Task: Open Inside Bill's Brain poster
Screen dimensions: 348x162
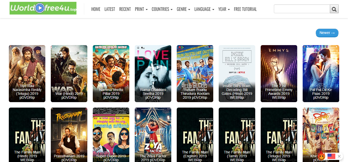Action: [237, 74]
